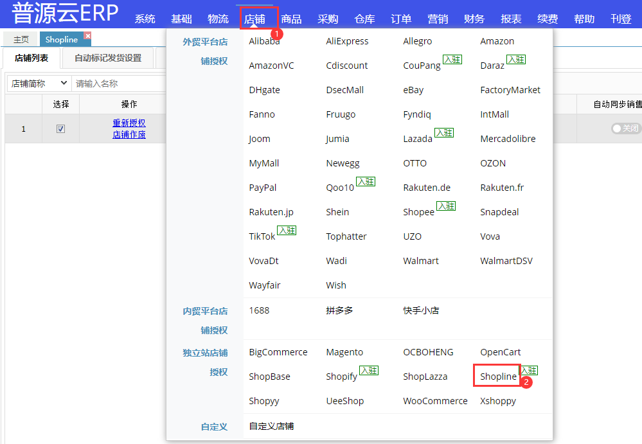The image size is (642, 444).
Task: Pick BigCommerce from the dropdown
Action: (x=278, y=352)
